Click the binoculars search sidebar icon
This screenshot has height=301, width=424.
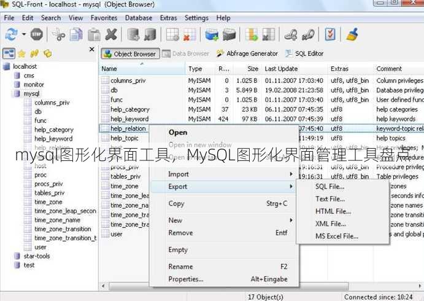pyautogui.click(x=34, y=53)
